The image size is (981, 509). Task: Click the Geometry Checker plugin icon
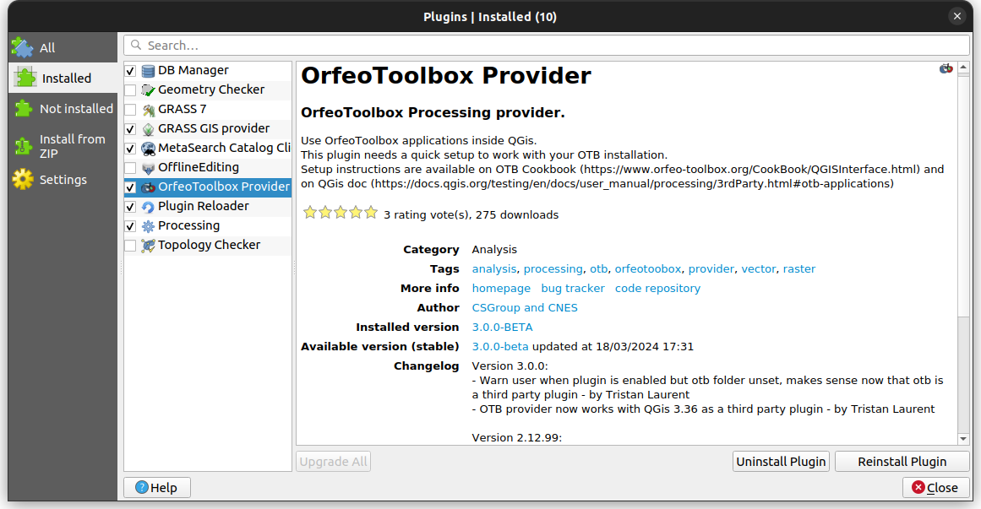[x=149, y=90]
